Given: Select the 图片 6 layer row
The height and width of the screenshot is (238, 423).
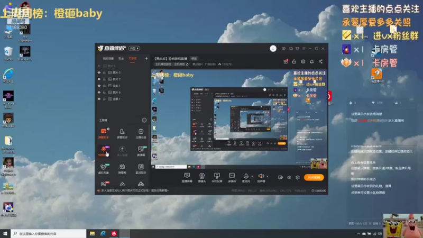Looking at the screenshot, I should point(123,92).
